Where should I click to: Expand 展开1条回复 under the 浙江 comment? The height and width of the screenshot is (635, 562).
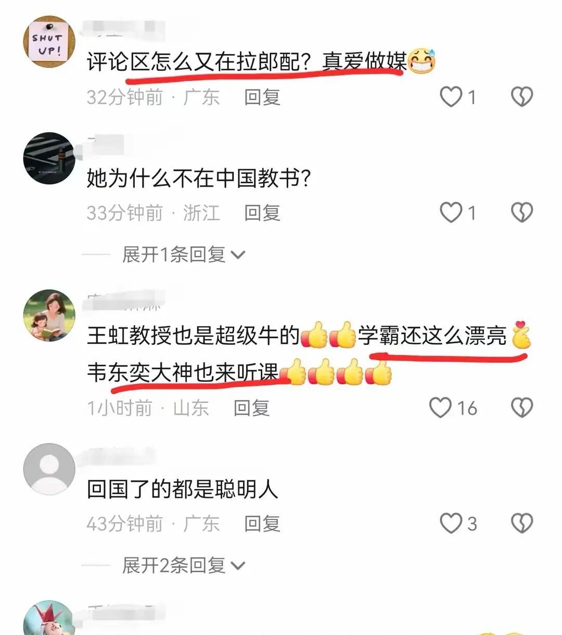click(183, 255)
